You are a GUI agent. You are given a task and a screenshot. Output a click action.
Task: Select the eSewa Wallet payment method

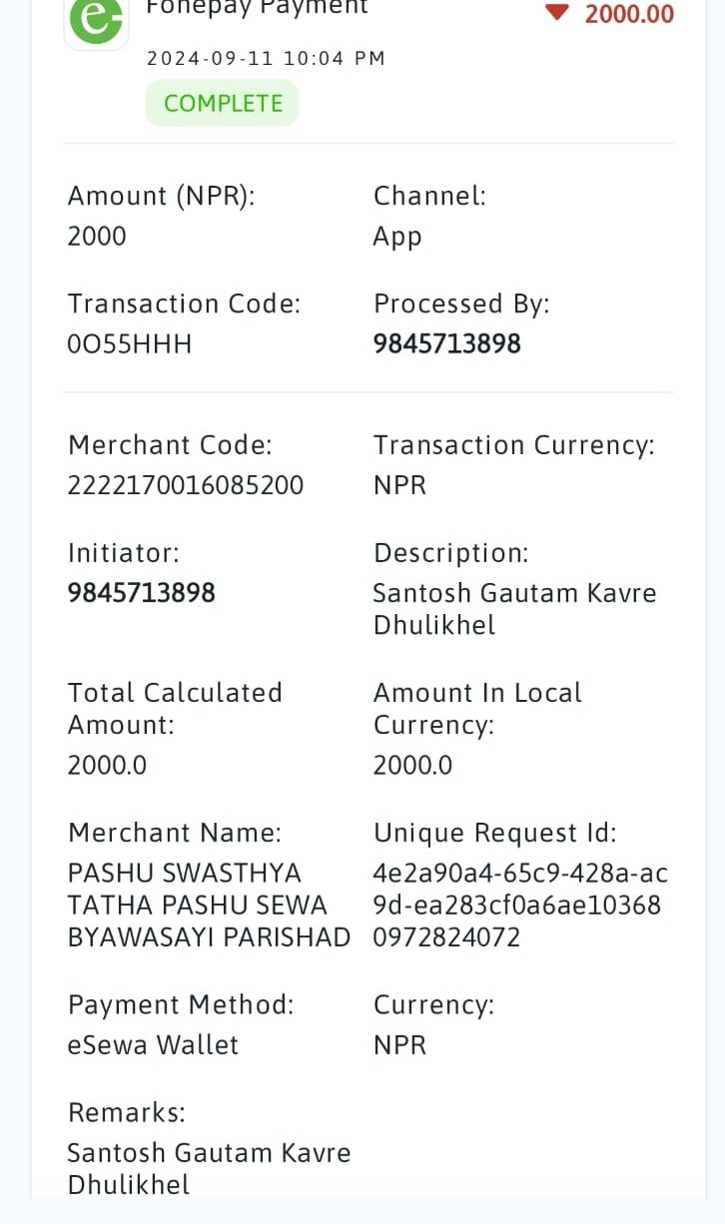click(x=153, y=1045)
